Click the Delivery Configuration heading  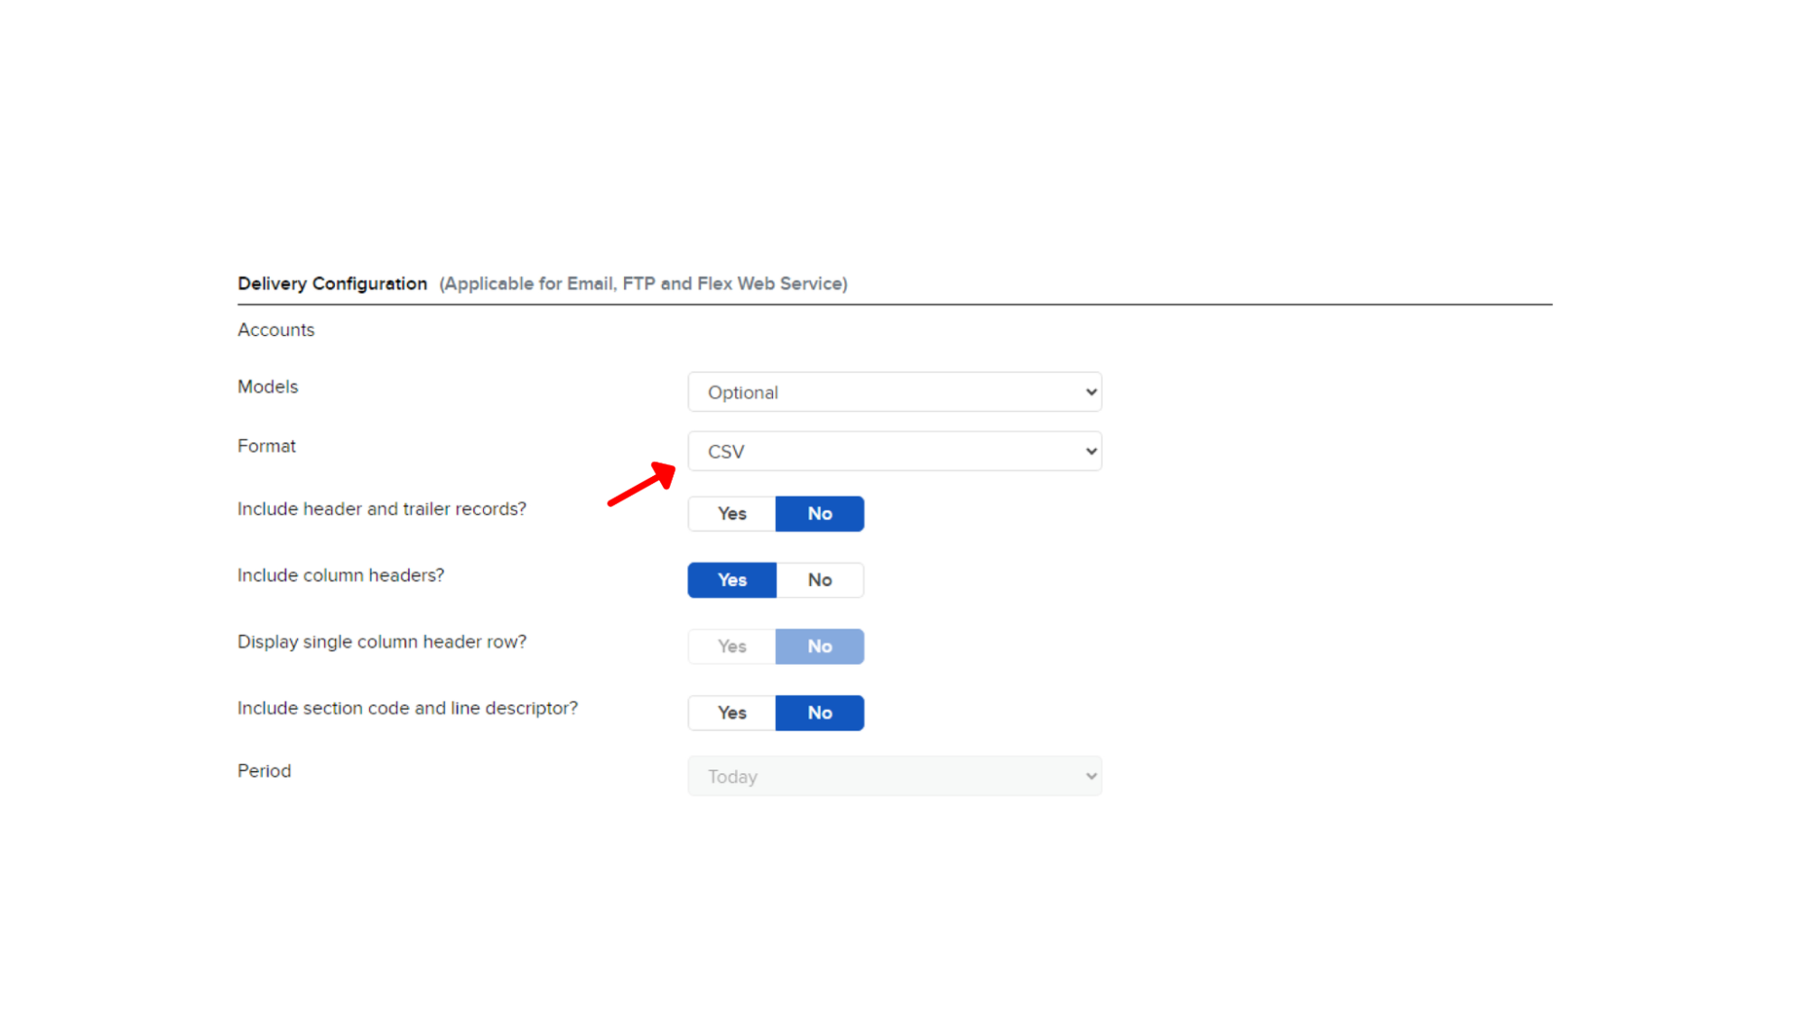click(x=332, y=284)
